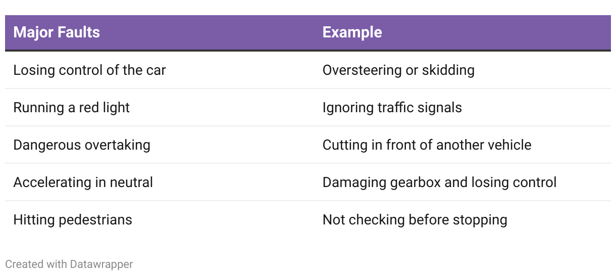The height and width of the screenshot is (276, 616).
Task: Click 'Cutting in front of another vehicle'
Action: coord(427,145)
